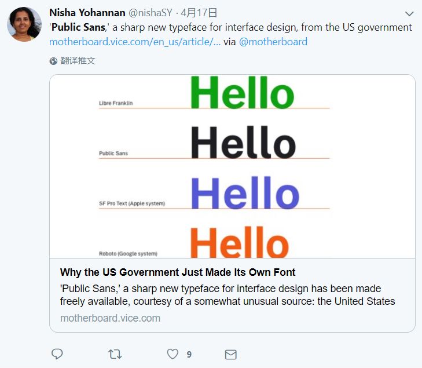Screen dimensions: 422x368
Task: Expand the tweet options chevron menu
Action: pyautogui.click(x=409, y=13)
